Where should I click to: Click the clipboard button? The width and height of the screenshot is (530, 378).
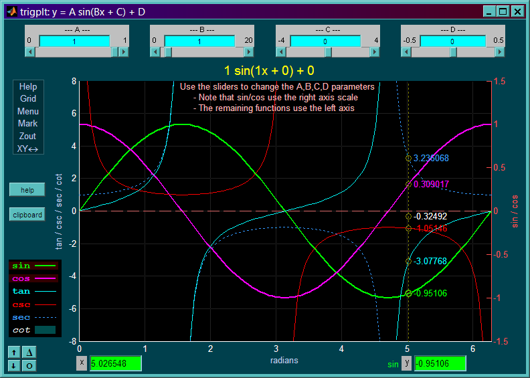point(27,215)
